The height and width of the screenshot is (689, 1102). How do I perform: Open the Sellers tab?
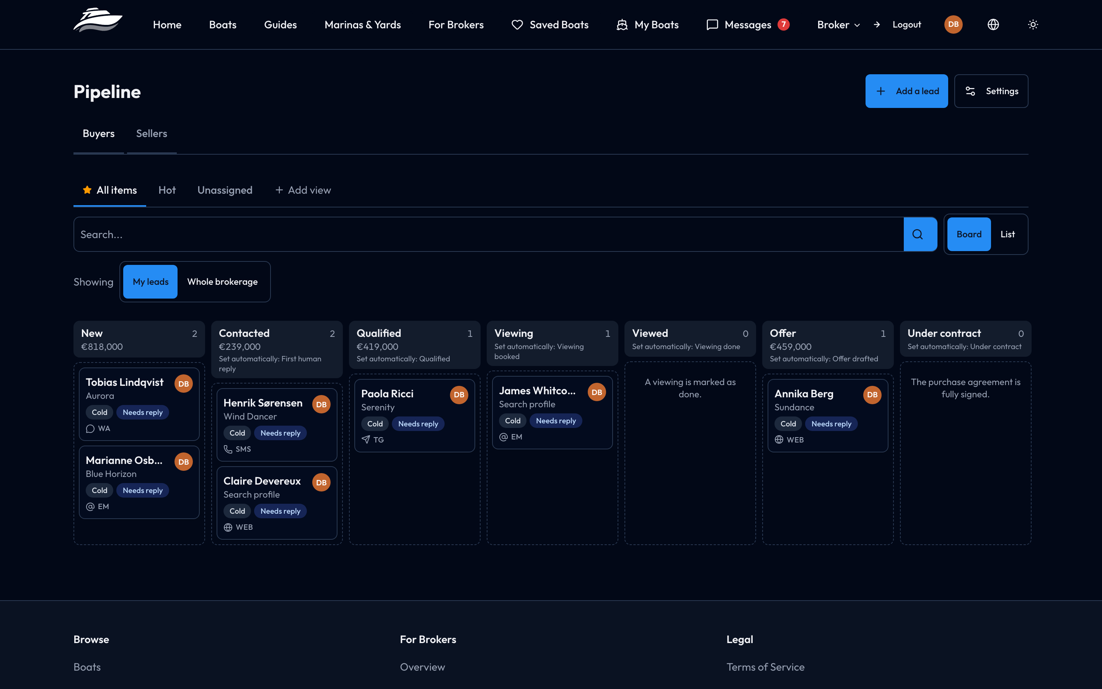(152, 134)
